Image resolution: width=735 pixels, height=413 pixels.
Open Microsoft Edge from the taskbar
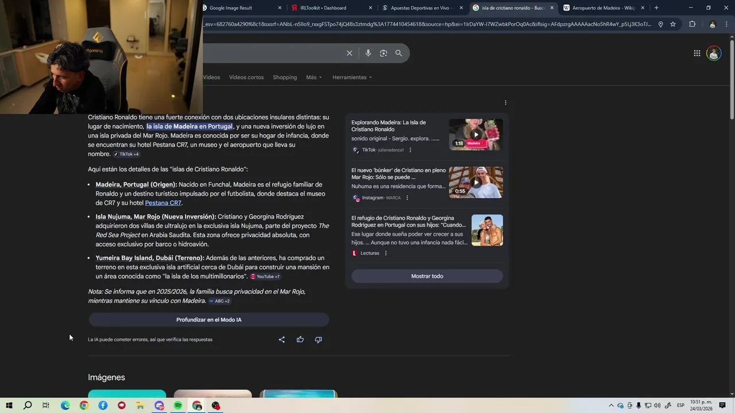[65, 406]
